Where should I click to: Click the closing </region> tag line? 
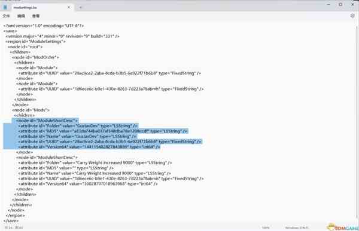tap(16, 215)
